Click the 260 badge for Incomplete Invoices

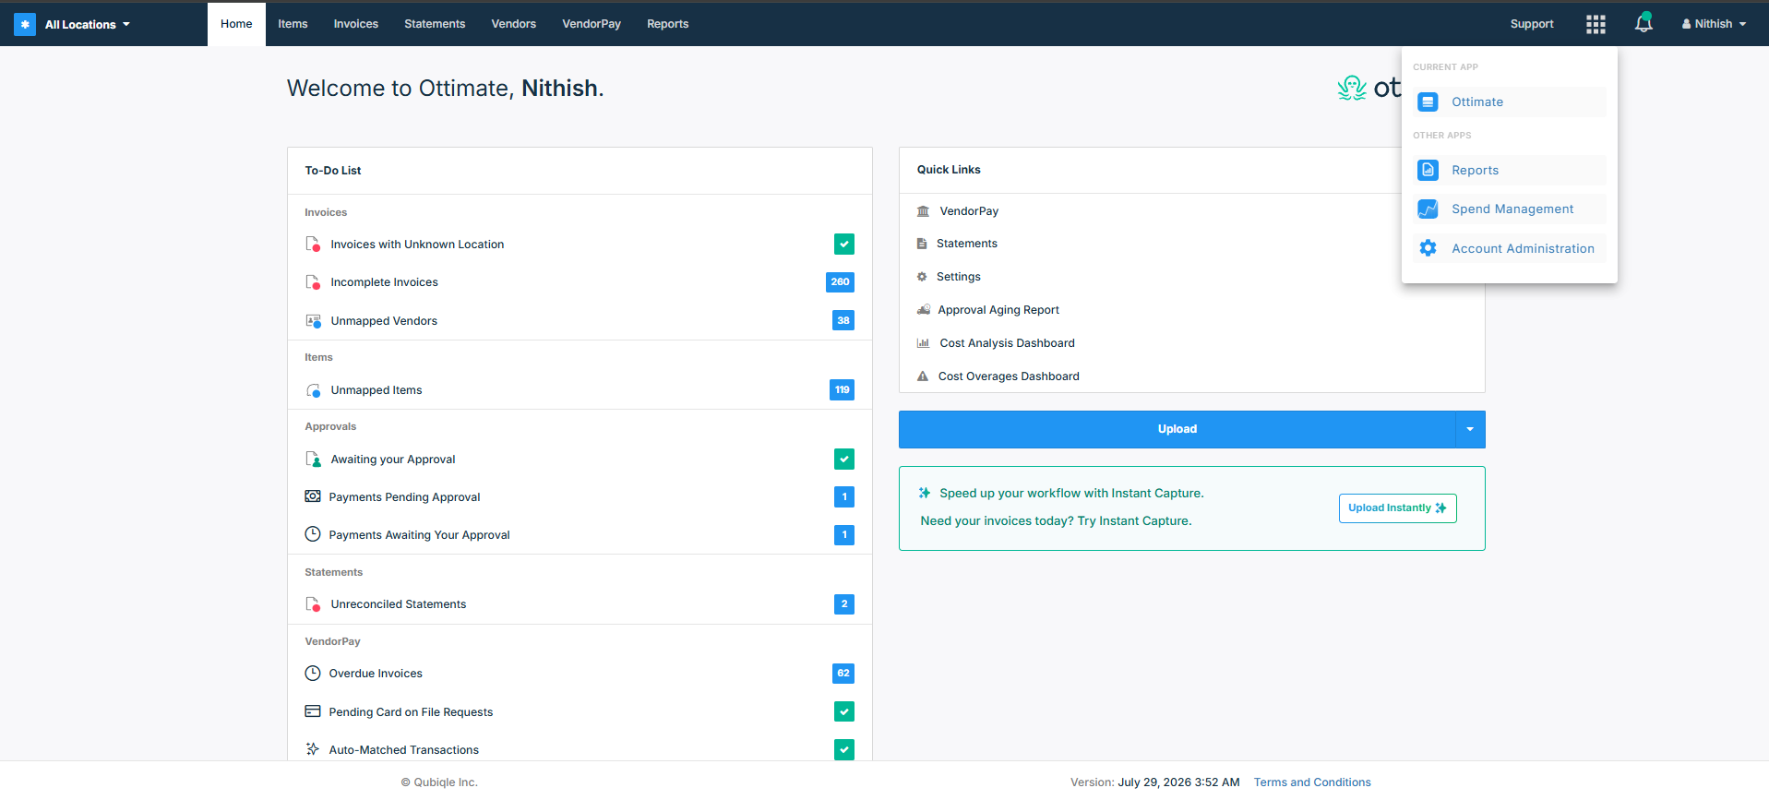coord(840,282)
